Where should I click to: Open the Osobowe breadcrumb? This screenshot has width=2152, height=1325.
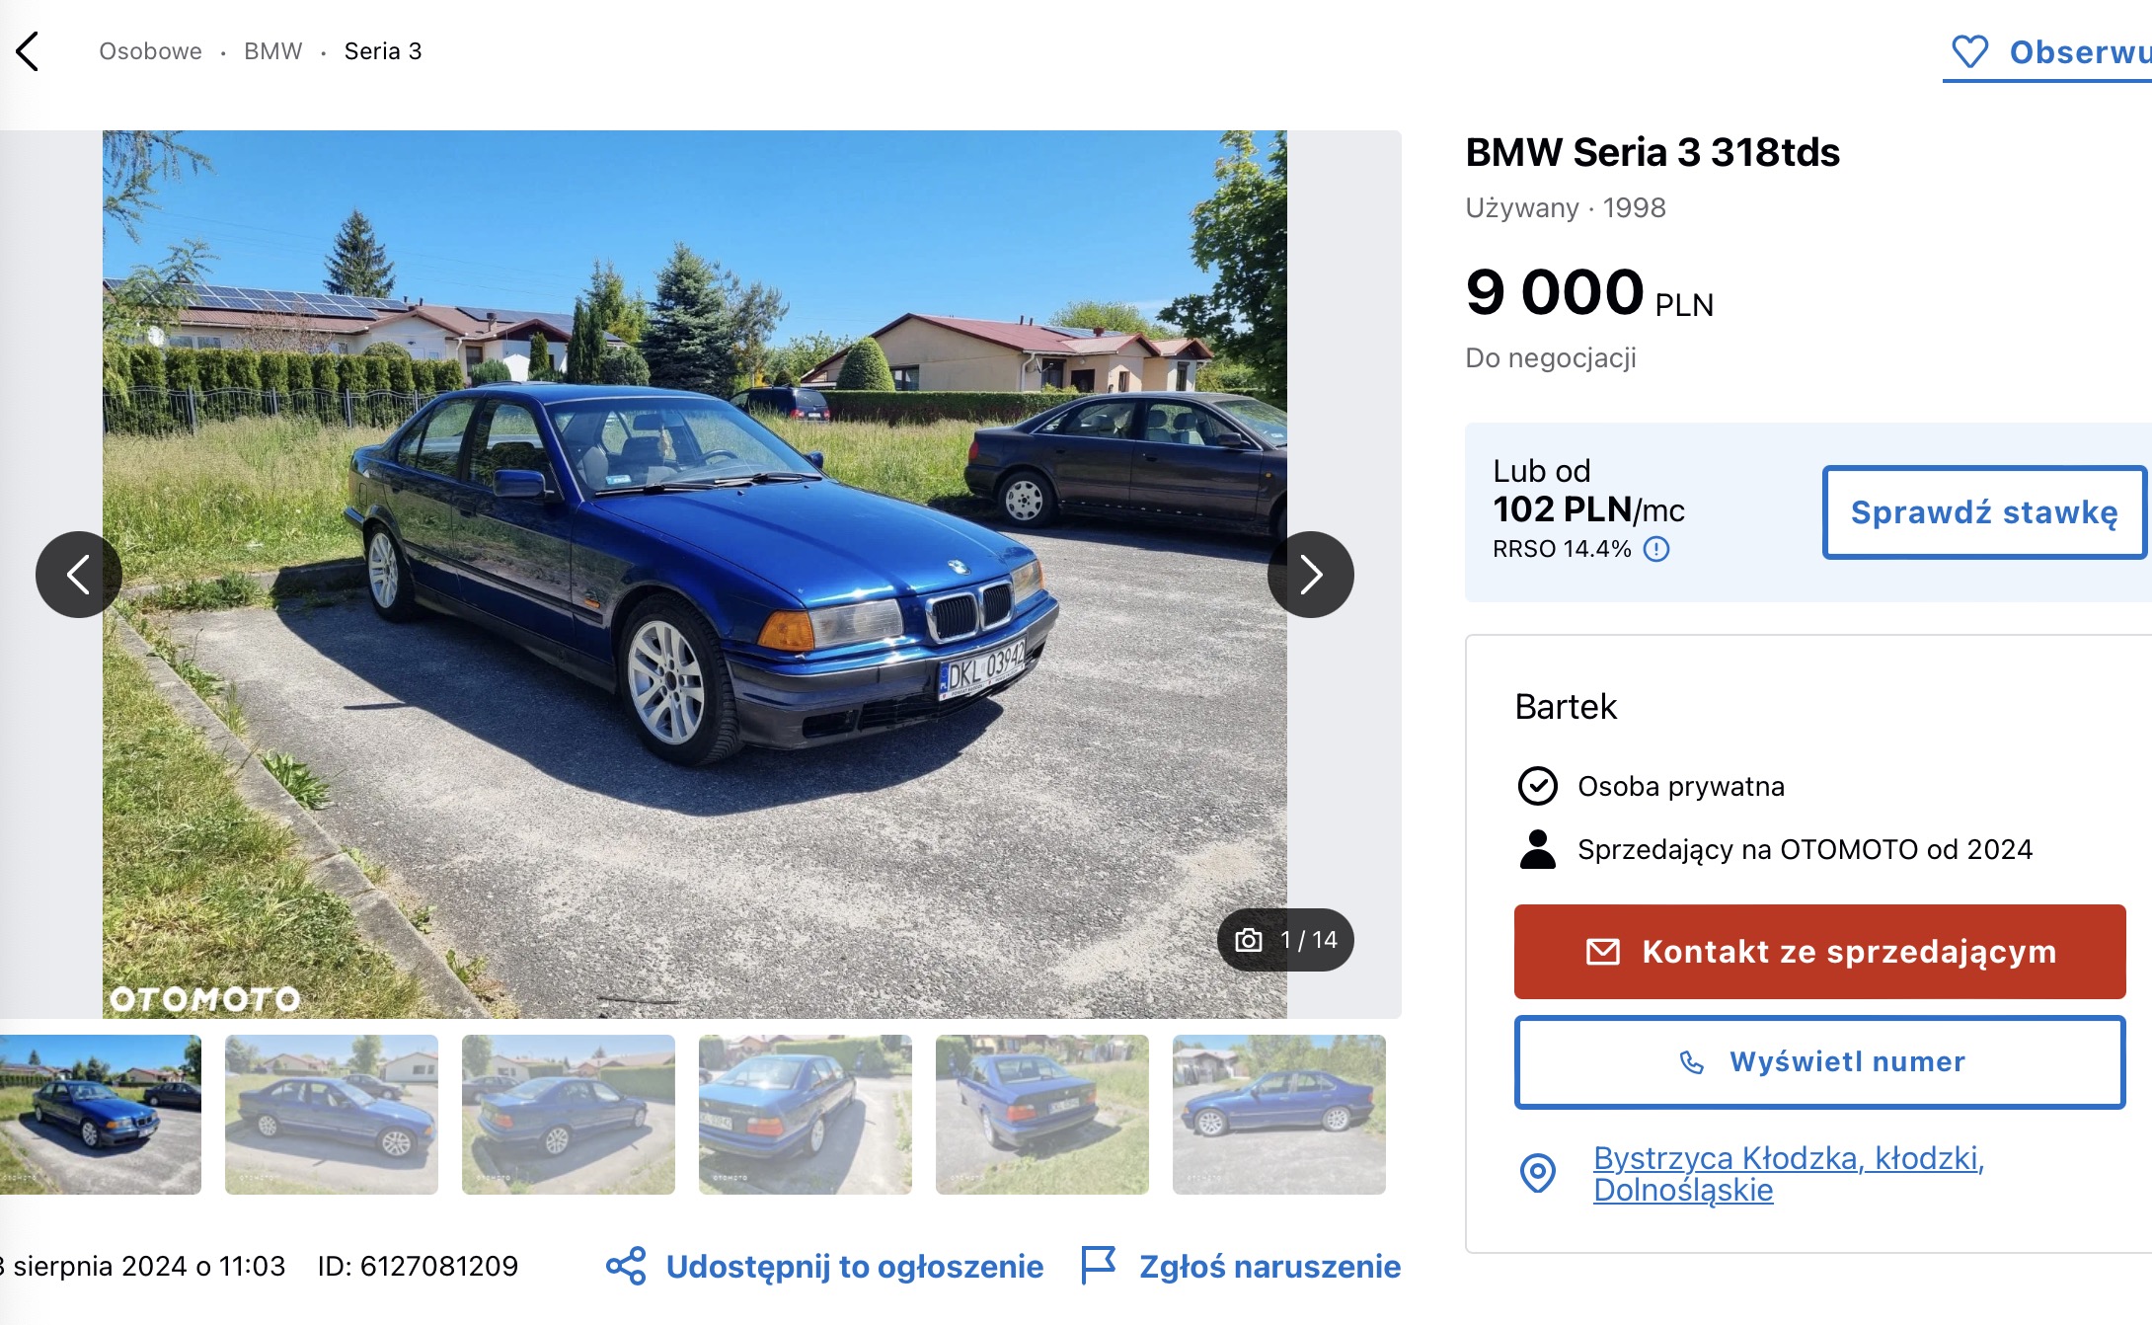(150, 51)
